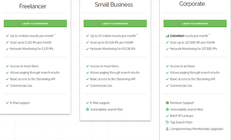Click checkmark beside Up to 1 million results

click(7, 36)
